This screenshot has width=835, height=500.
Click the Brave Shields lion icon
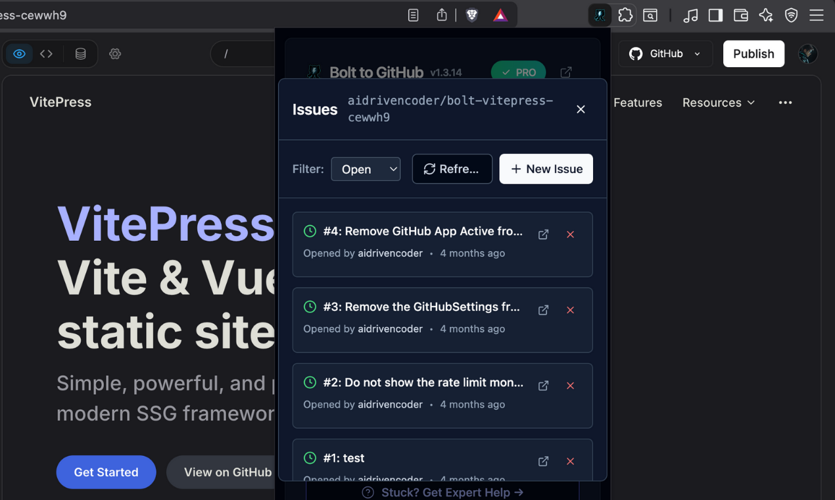click(471, 14)
